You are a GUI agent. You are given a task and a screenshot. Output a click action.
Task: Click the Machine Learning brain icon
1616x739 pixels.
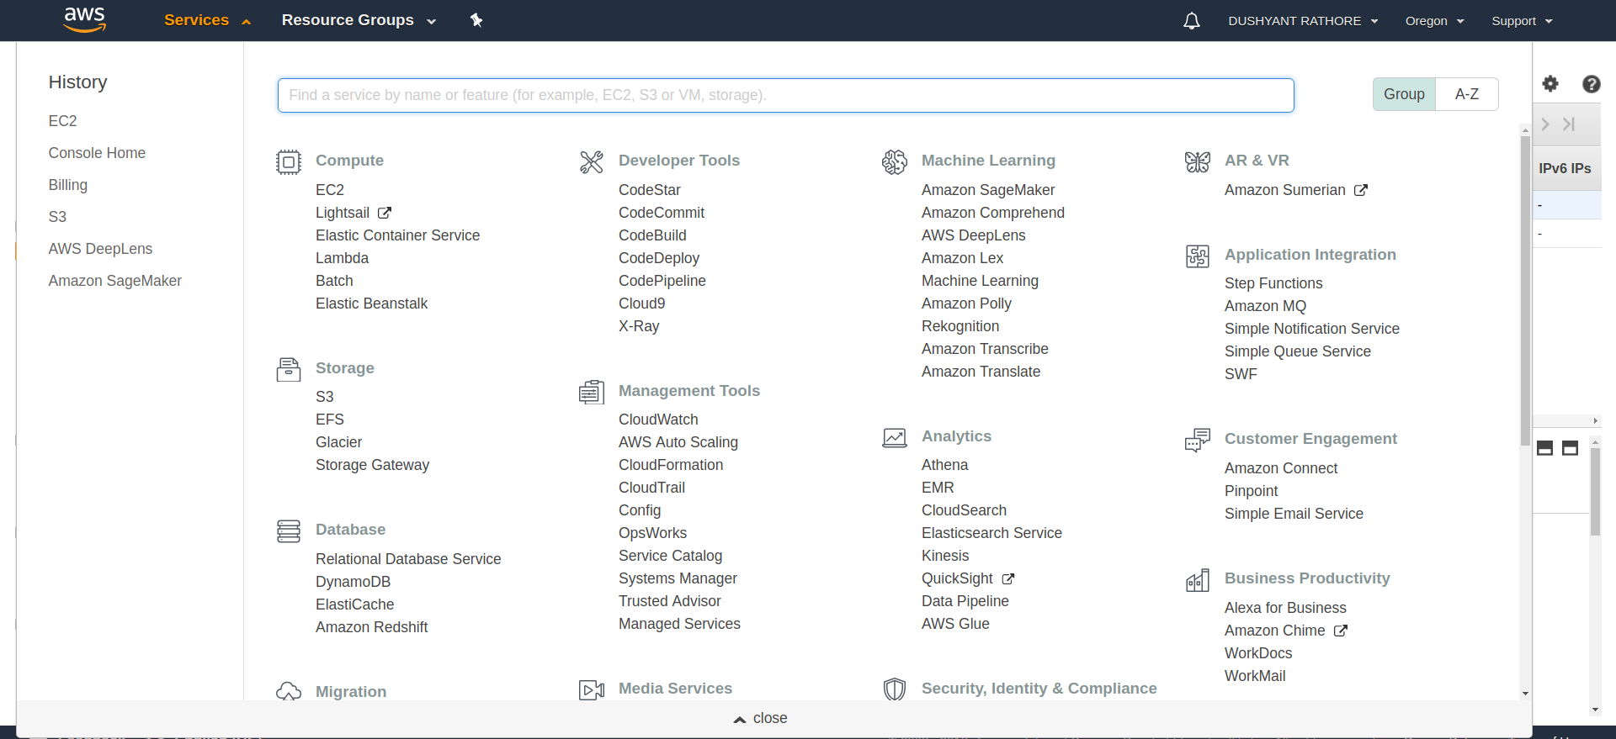(x=895, y=161)
